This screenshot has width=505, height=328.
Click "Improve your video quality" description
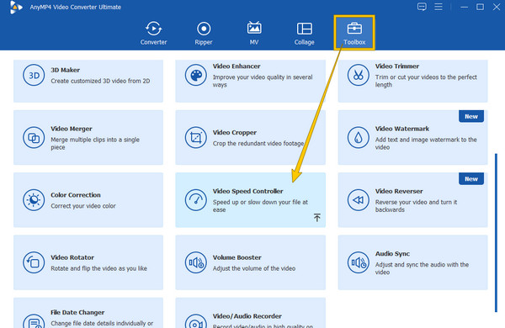point(263,81)
